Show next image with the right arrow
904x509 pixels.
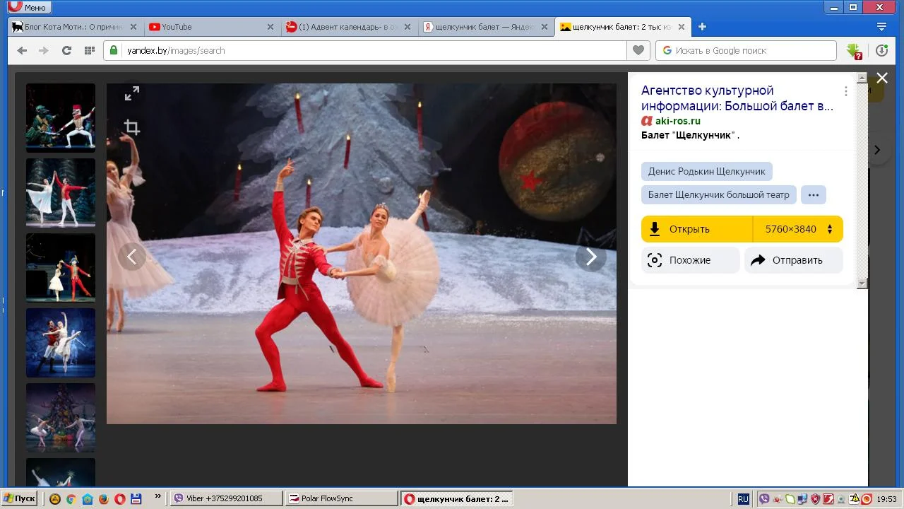tap(591, 256)
